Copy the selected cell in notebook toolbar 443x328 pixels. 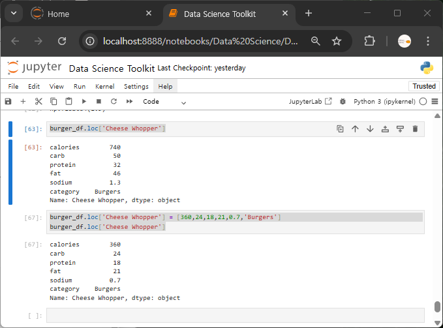pos(53,101)
